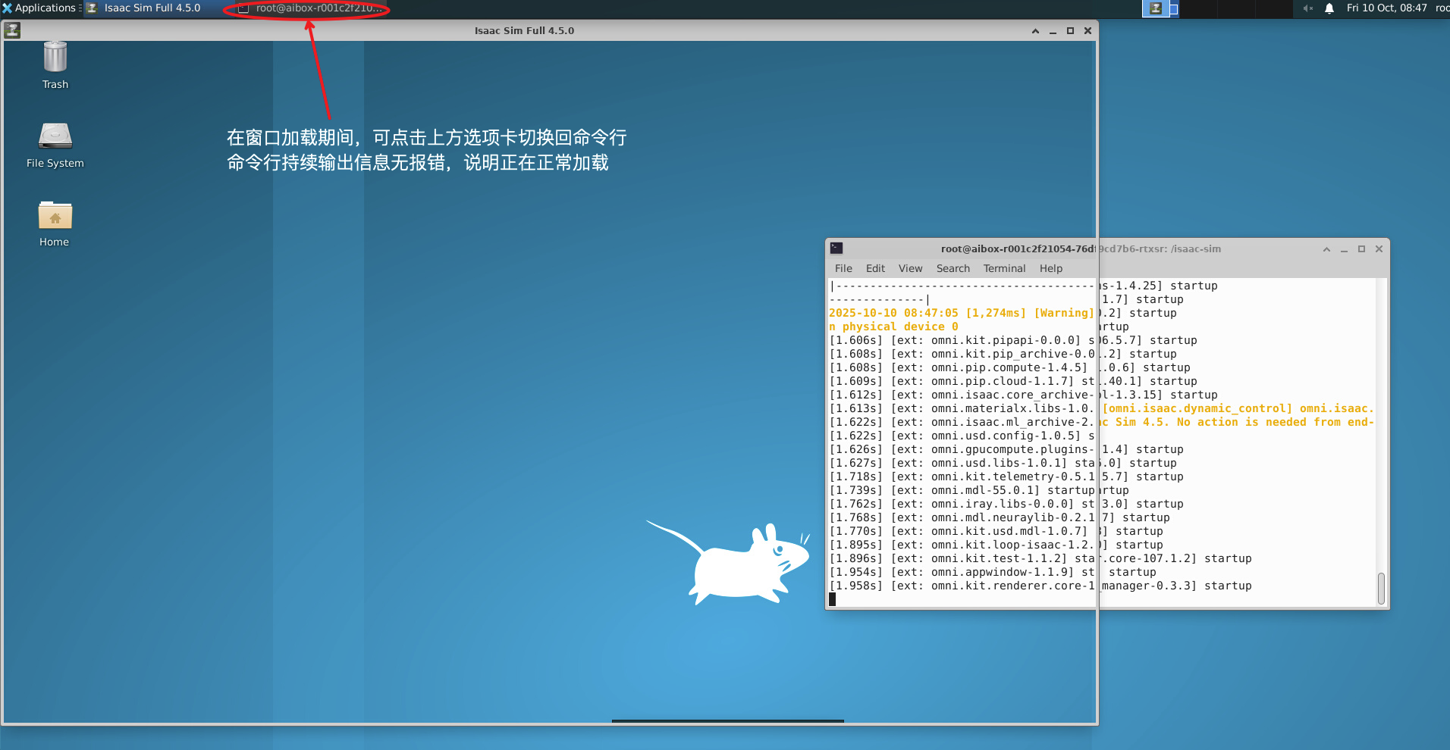This screenshot has width=1450, height=750.
Task: Roll up the Isaac Sim window
Action: [x=1035, y=31]
